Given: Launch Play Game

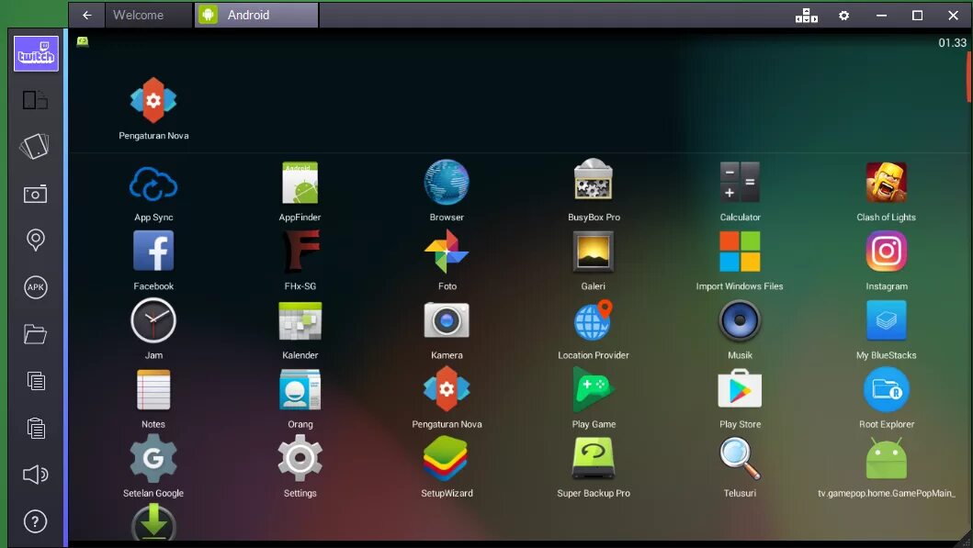Looking at the screenshot, I should pos(594,398).
